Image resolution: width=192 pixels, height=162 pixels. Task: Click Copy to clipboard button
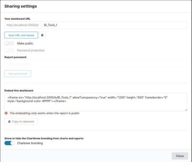[x=21, y=121]
